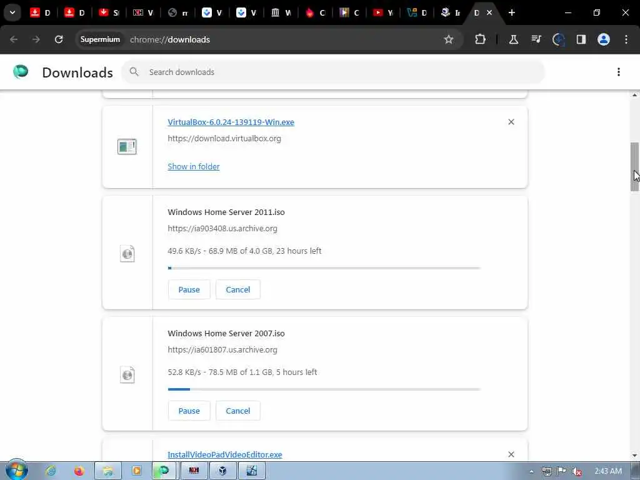This screenshot has width=640, height=480.
Task: Go forward using the forward arrow
Action: [36, 39]
